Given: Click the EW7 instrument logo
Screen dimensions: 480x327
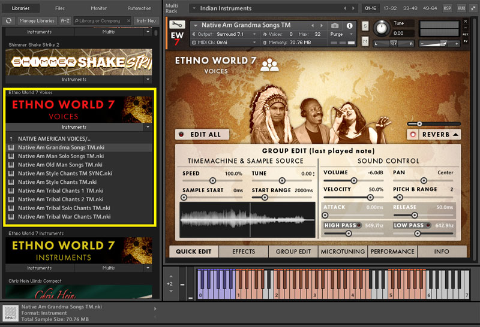Looking at the screenshot, I should pos(177,39).
